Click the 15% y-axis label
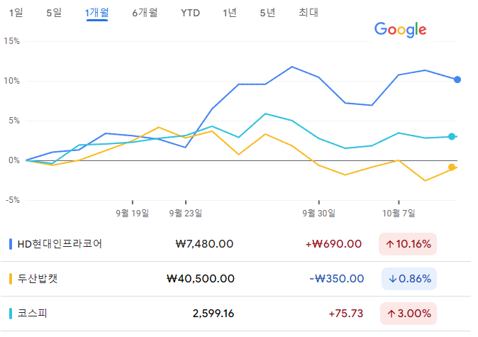This screenshot has width=478, height=337. pos(11,41)
